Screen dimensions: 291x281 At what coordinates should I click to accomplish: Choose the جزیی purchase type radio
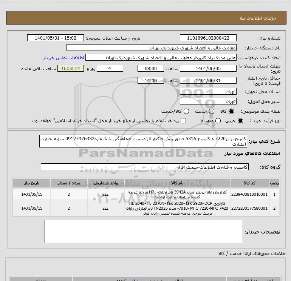240,121
